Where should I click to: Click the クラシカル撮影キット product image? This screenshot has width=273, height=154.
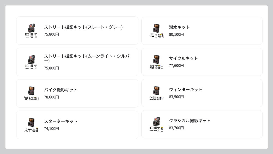point(156,124)
